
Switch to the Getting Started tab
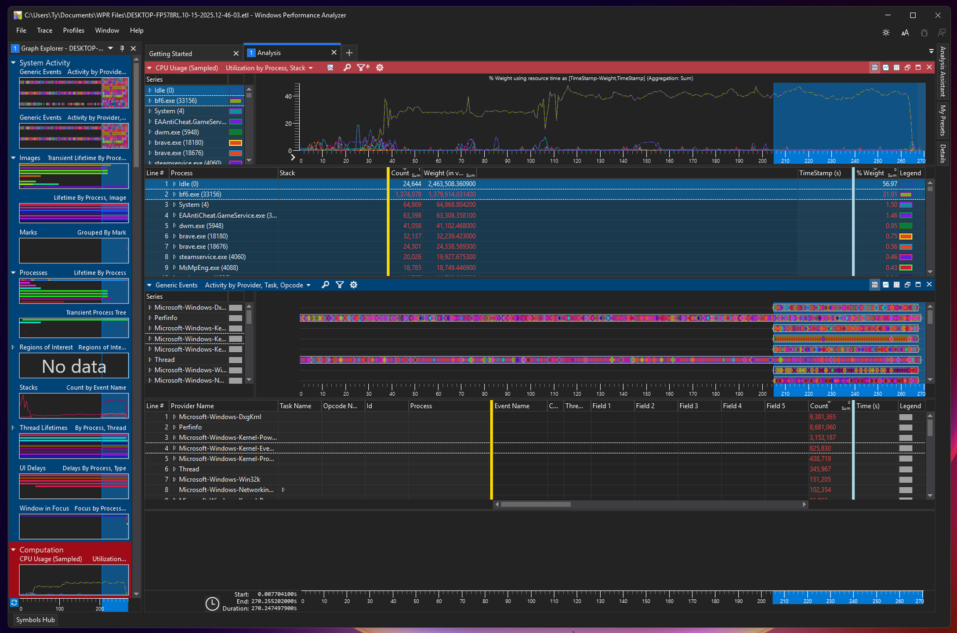[171, 53]
